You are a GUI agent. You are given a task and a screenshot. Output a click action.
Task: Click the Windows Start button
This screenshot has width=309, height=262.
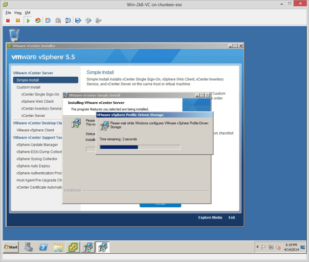tap(11, 247)
